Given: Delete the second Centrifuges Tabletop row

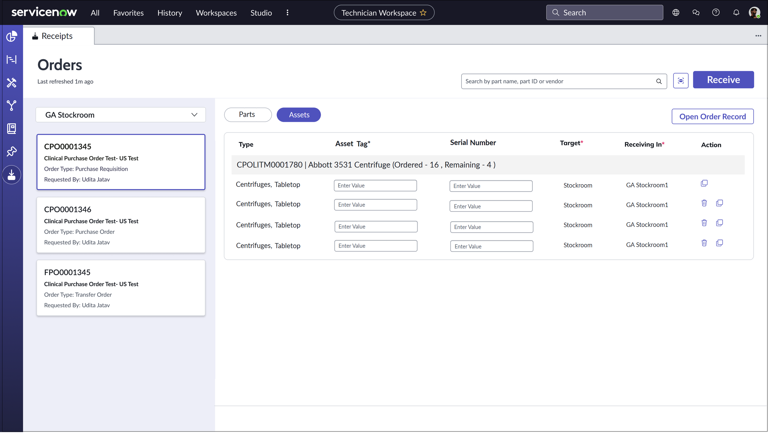Looking at the screenshot, I should [704, 203].
